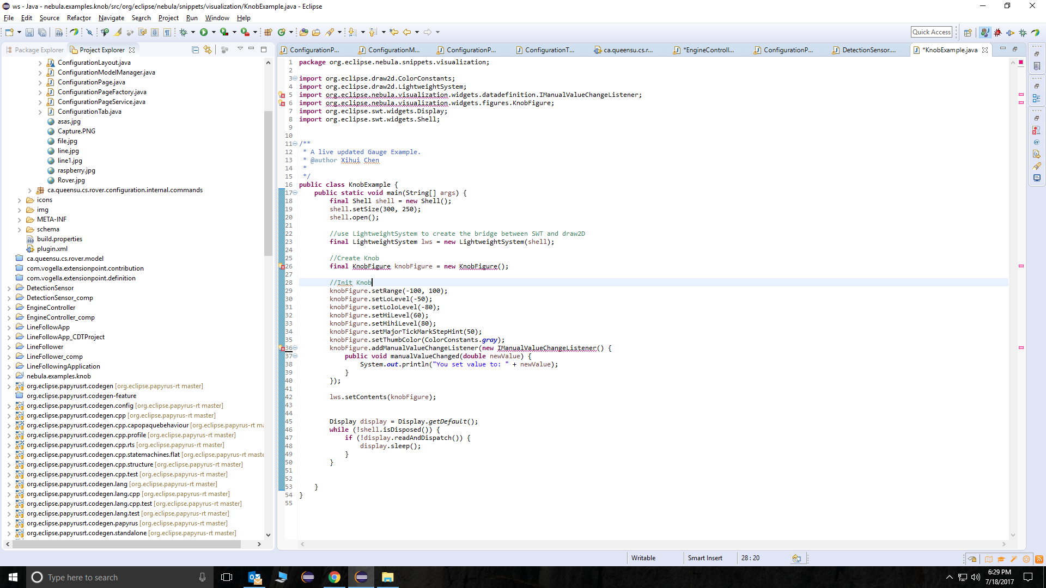Image resolution: width=1046 pixels, height=588 pixels.
Task: Open the Refactor menu
Action: point(78,18)
